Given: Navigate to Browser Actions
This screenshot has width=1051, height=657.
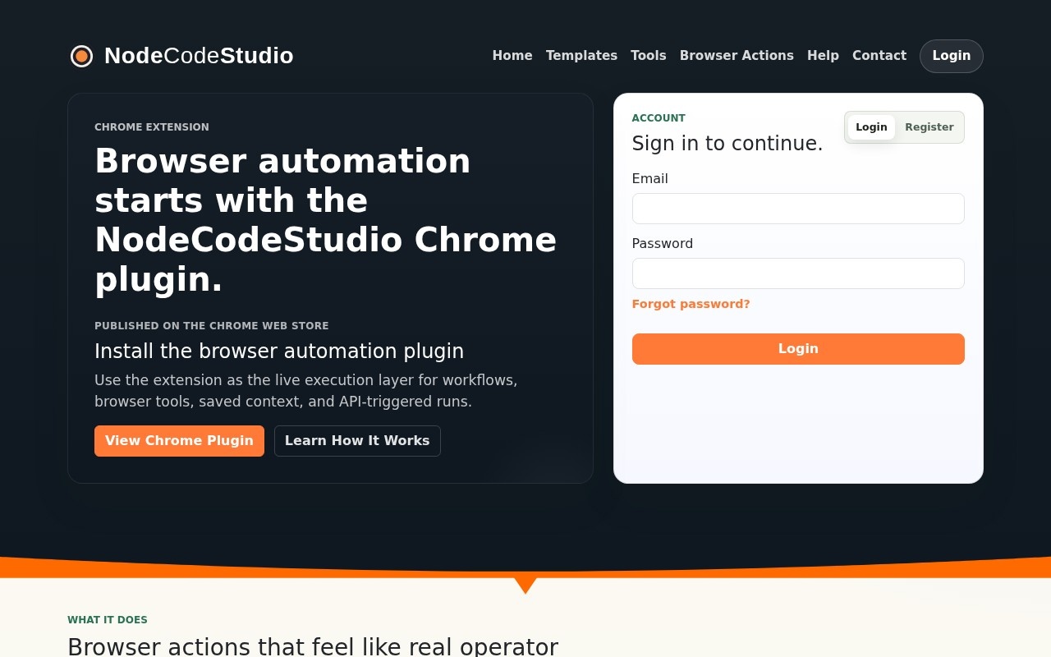Looking at the screenshot, I should (737, 56).
